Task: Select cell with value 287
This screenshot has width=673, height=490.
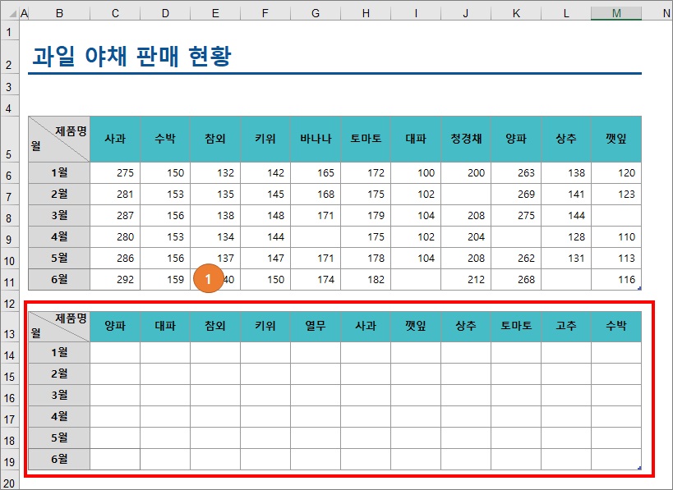Action: 115,215
